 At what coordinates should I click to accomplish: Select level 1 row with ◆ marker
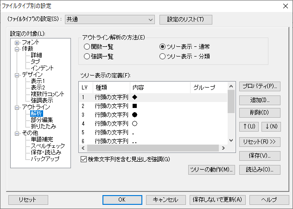tap(153, 97)
